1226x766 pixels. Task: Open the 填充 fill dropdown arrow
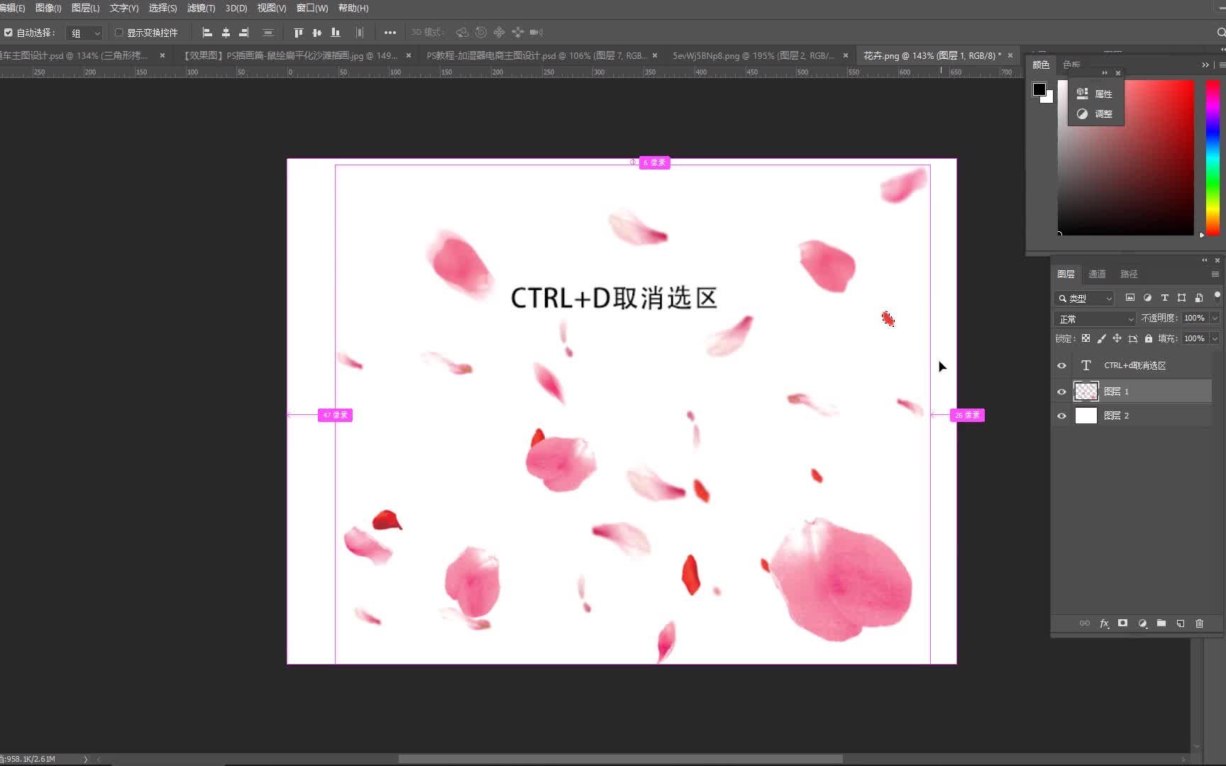click(1215, 339)
